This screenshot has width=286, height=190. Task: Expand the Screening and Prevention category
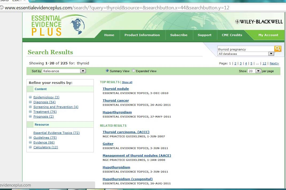(30, 107)
